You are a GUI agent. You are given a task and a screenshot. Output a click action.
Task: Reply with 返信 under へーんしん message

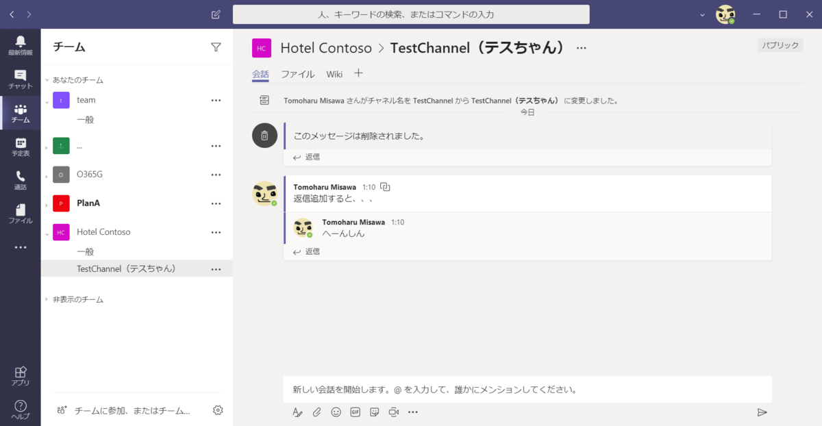pyautogui.click(x=310, y=251)
